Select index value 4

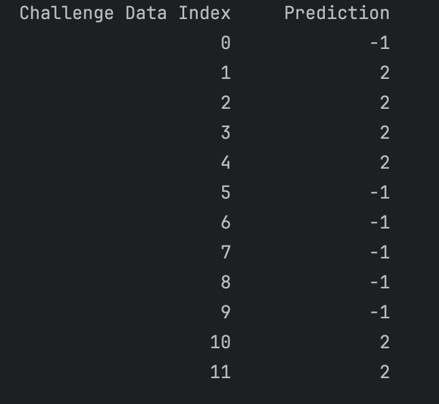tap(226, 163)
